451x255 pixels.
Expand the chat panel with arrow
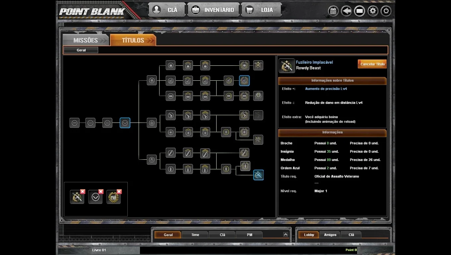[x=286, y=234]
